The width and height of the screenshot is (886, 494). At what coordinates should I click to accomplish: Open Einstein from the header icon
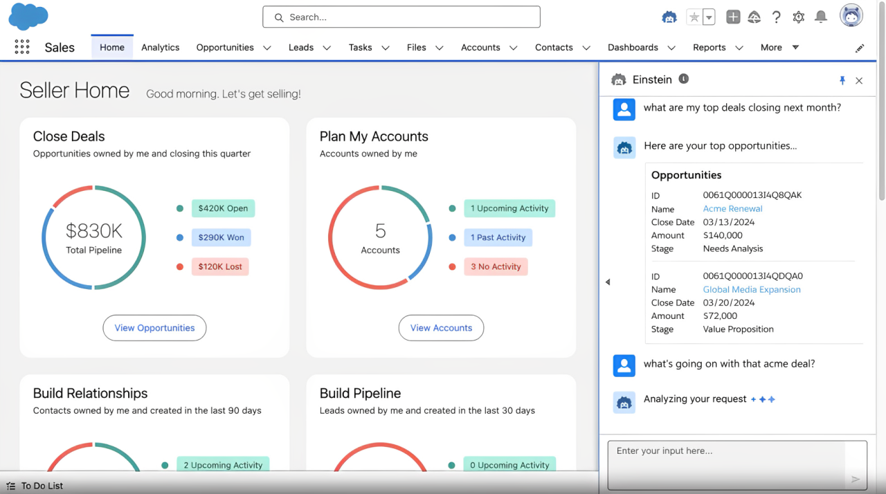click(669, 17)
